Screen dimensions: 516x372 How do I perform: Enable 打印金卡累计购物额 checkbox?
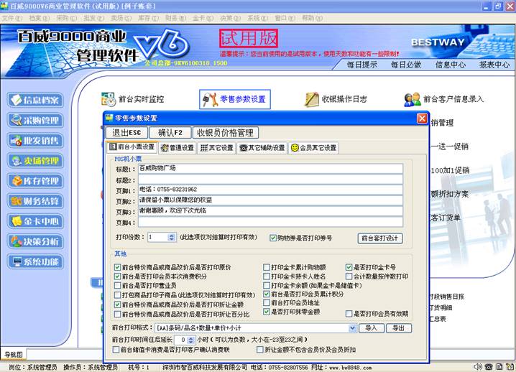[x=267, y=267]
